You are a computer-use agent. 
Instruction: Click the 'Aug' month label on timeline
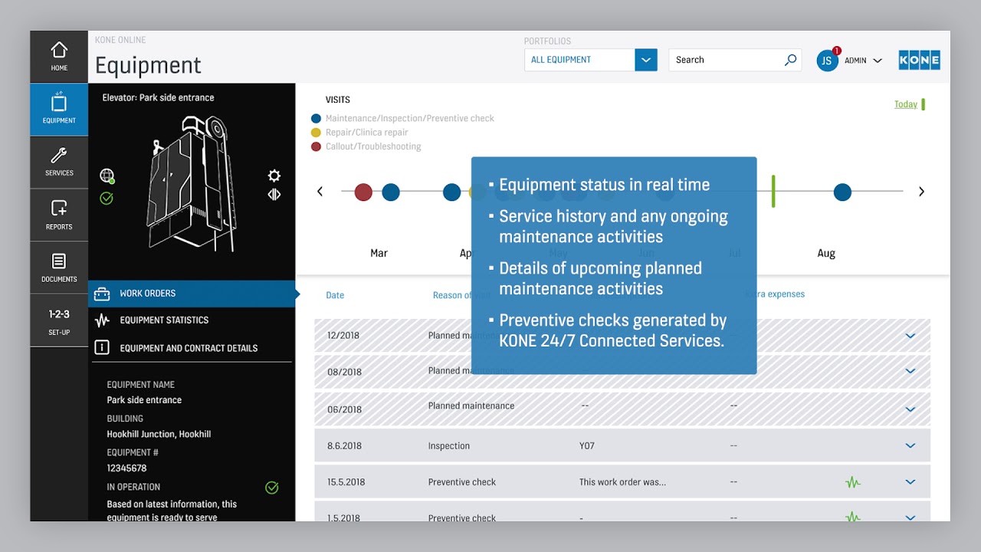coord(825,253)
